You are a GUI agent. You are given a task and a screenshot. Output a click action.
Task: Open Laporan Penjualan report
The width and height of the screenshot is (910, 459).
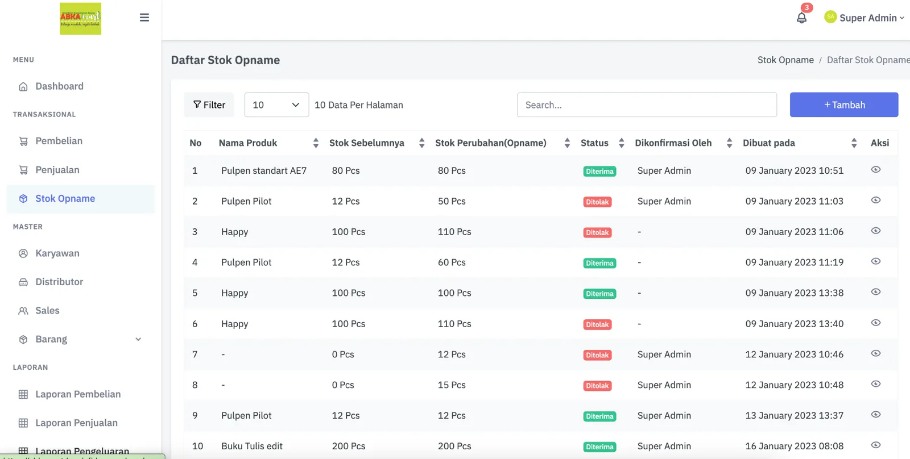tap(76, 423)
